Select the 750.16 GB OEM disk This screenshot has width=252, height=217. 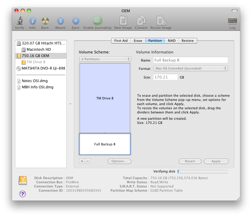click(41, 56)
